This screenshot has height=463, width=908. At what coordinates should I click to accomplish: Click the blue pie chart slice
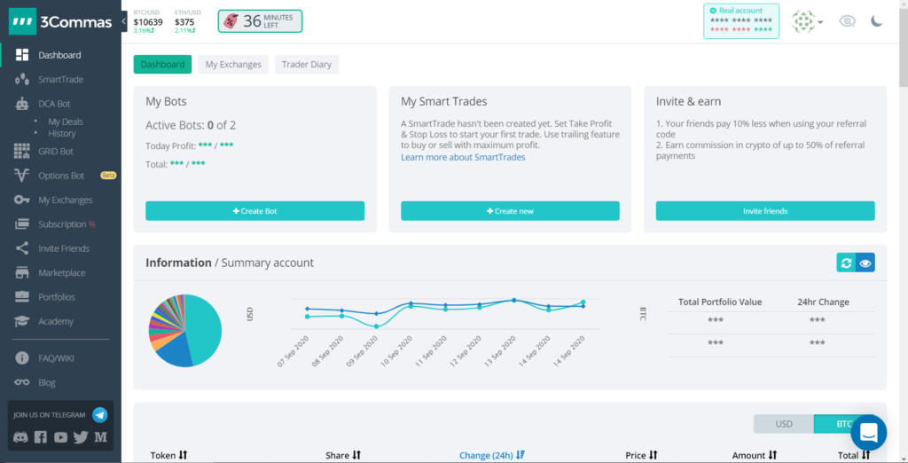click(176, 351)
